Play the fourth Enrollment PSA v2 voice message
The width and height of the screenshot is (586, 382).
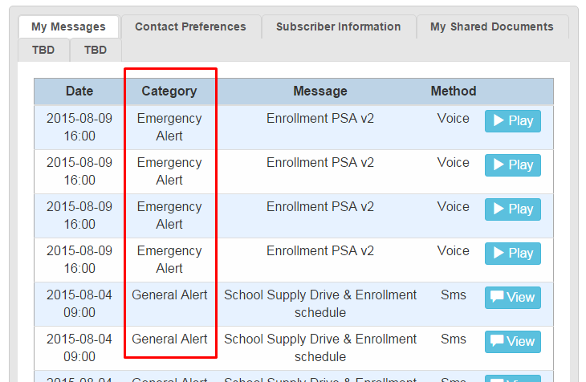[x=512, y=254]
